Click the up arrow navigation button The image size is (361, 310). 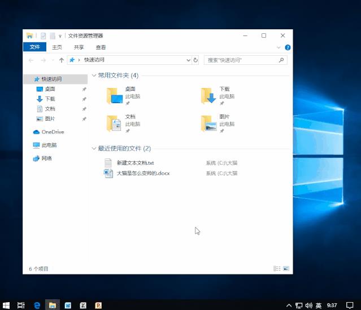(61, 60)
